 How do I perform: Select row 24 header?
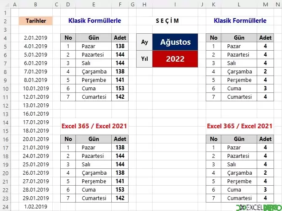pyautogui.click(x=5, y=207)
